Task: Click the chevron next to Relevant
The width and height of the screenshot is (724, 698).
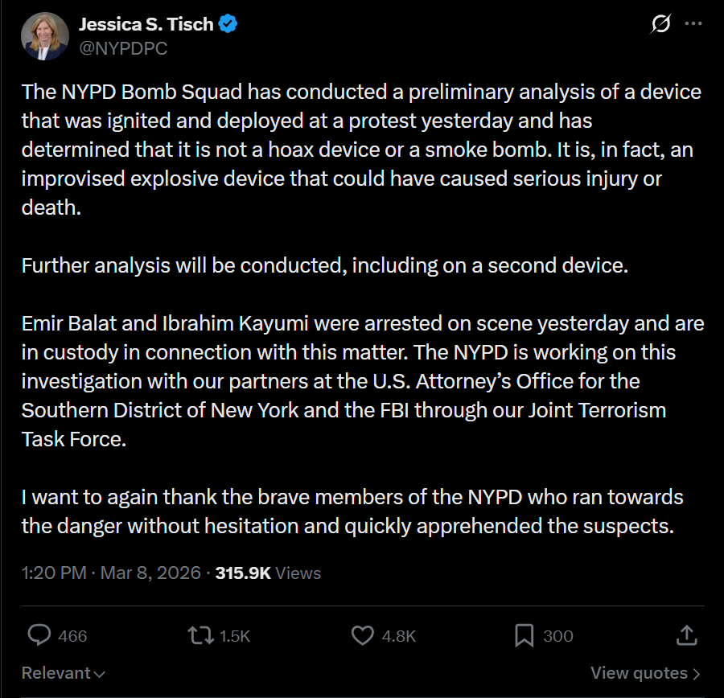Action: 99,674
